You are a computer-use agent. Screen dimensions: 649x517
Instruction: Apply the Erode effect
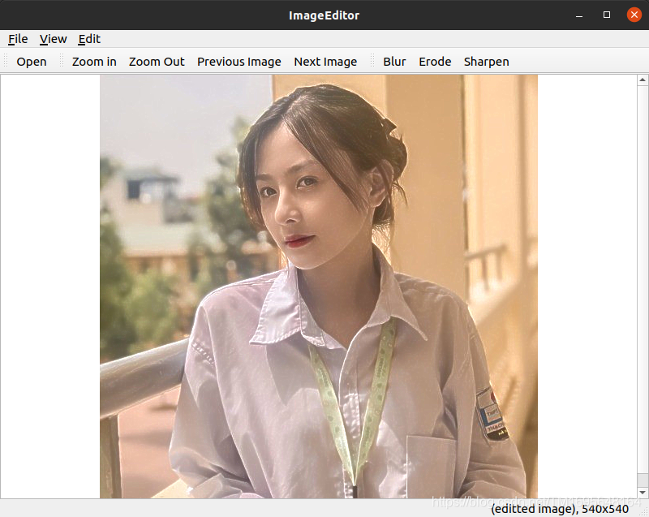[x=435, y=62]
